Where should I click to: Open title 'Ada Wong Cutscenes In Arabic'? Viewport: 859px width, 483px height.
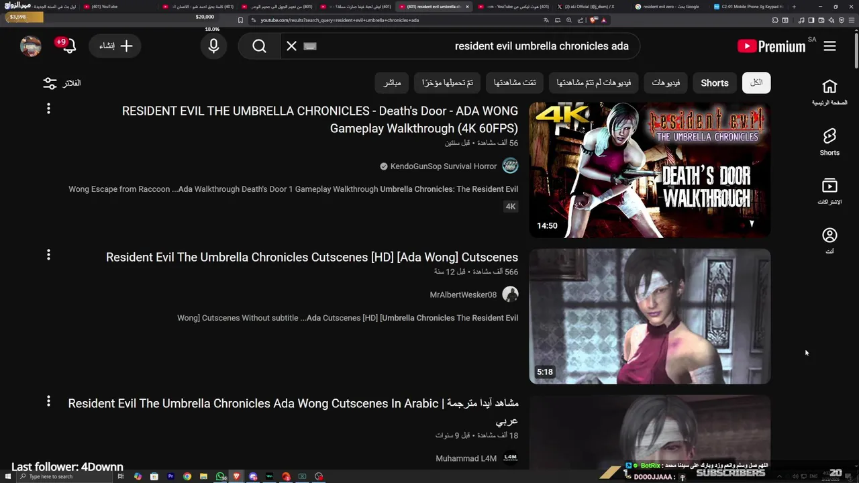coord(293,412)
